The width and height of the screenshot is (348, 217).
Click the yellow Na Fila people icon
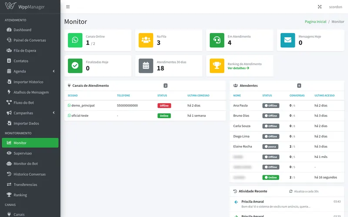[x=146, y=40]
